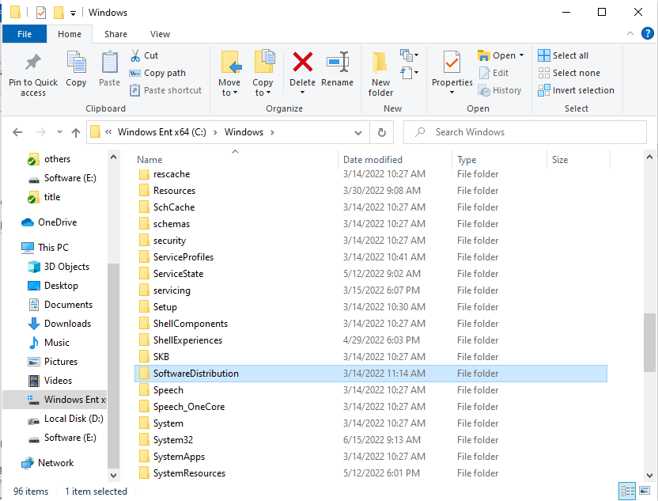658x501 pixels.
Task: Customize Quick Access Toolbar dropdown
Action: click(73, 13)
